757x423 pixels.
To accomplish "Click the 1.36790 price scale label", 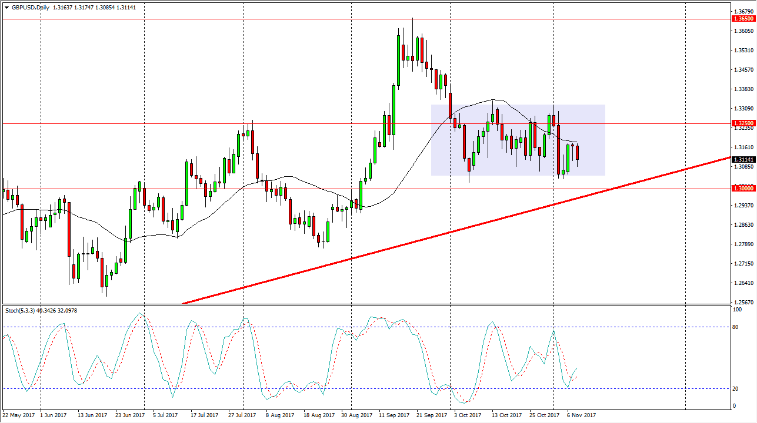I will (743, 11).
